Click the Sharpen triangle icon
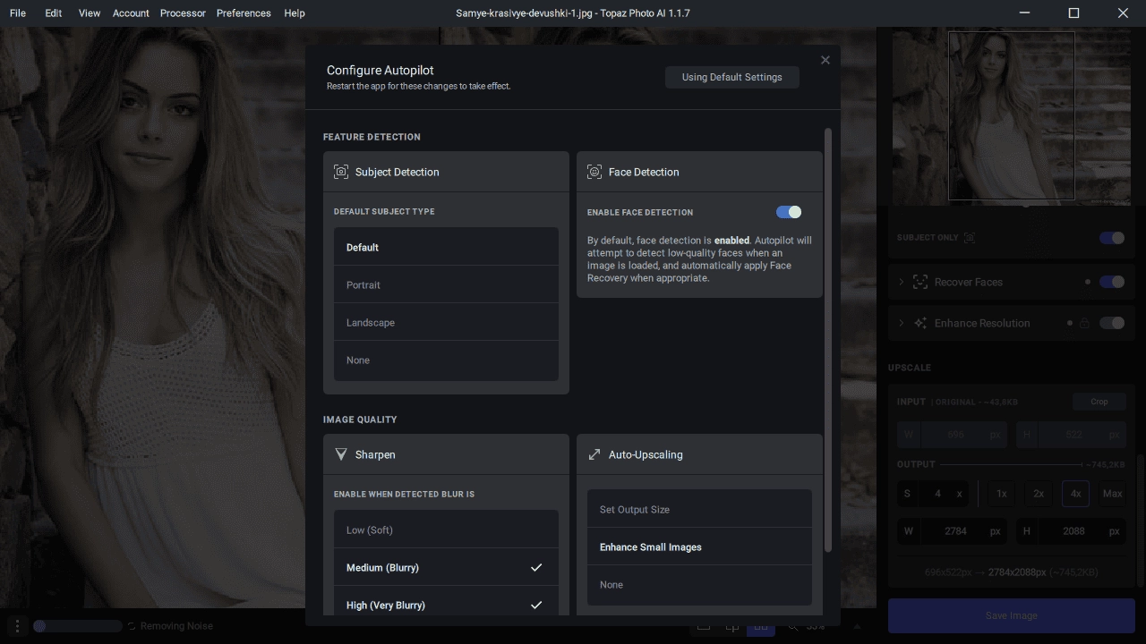Image resolution: width=1146 pixels, height=644 pixels. (341, 454)
